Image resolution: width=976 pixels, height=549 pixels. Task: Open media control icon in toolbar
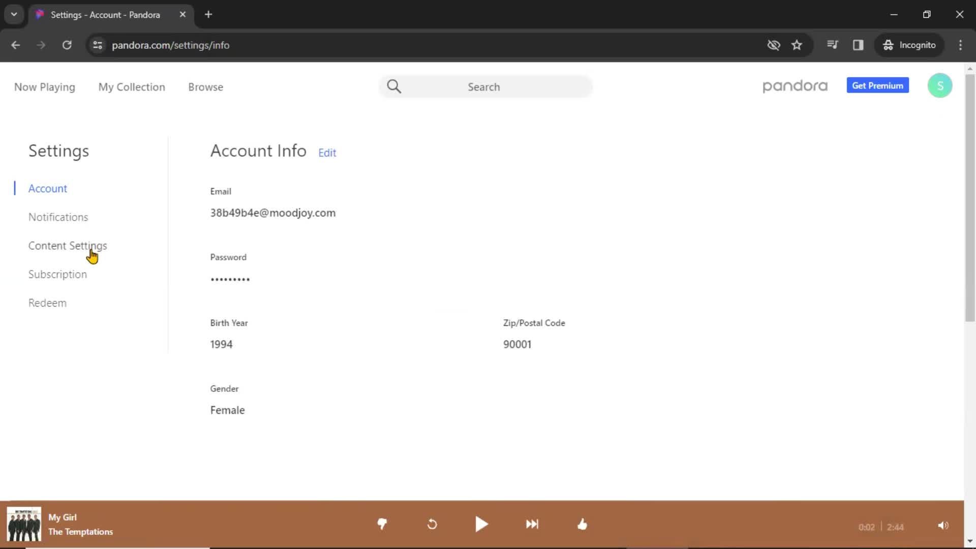(832, 45)
